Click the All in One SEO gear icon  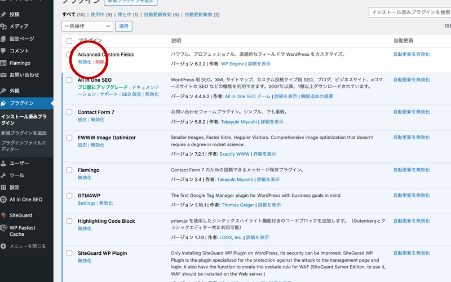coord(3,200)
